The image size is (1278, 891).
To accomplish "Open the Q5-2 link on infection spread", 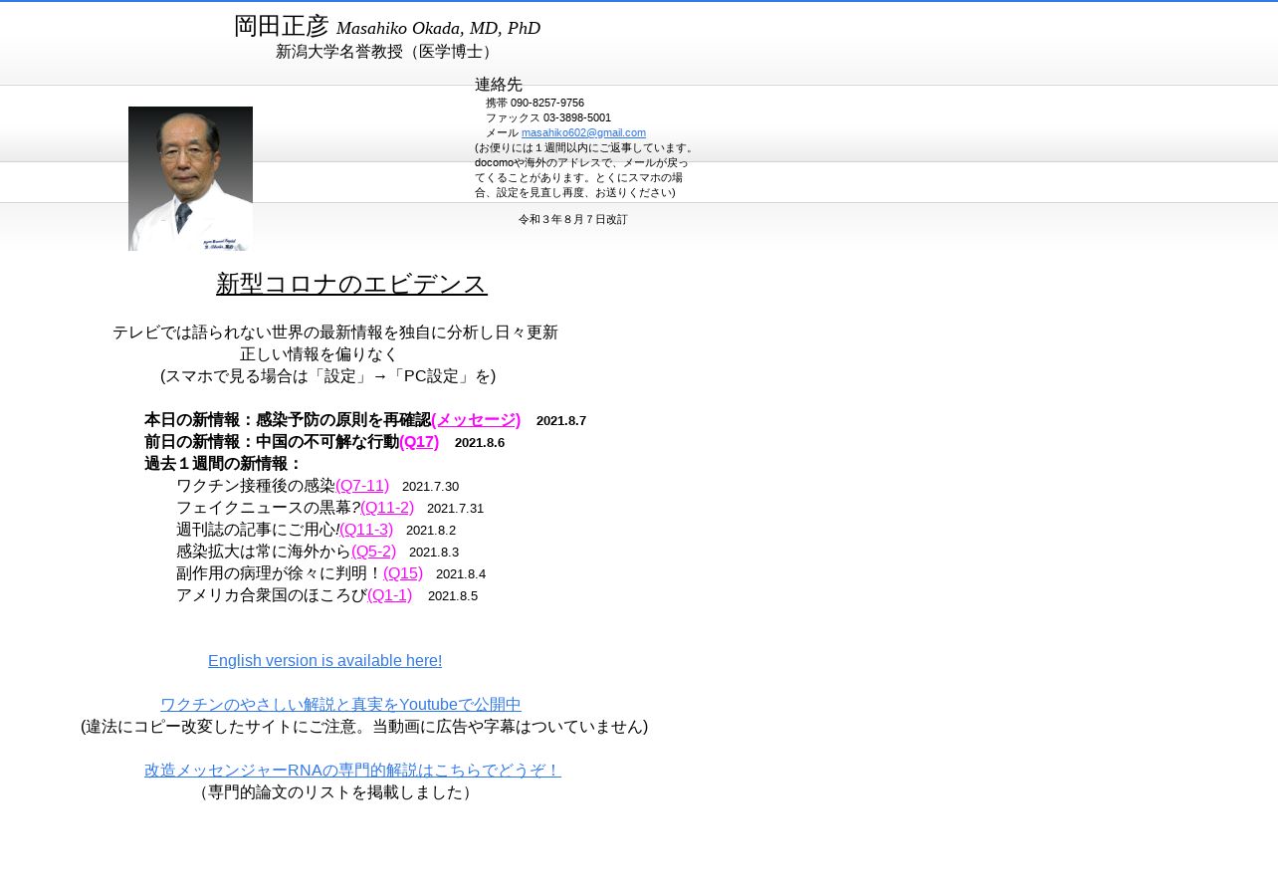I will coord(373,552).
